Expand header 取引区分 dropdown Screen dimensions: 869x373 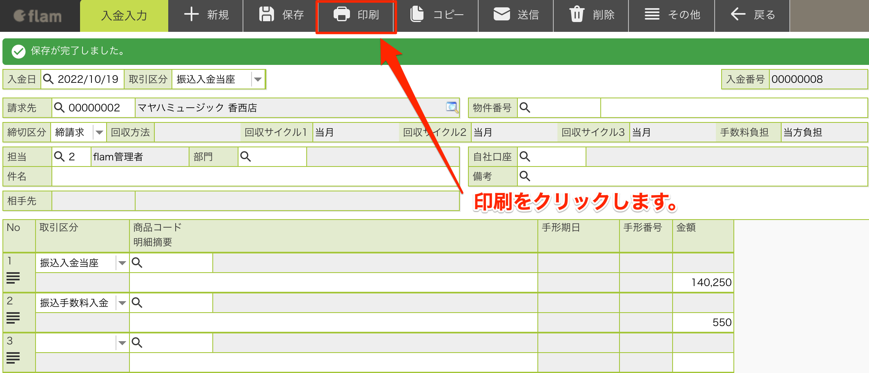click(x=258, y=79)
